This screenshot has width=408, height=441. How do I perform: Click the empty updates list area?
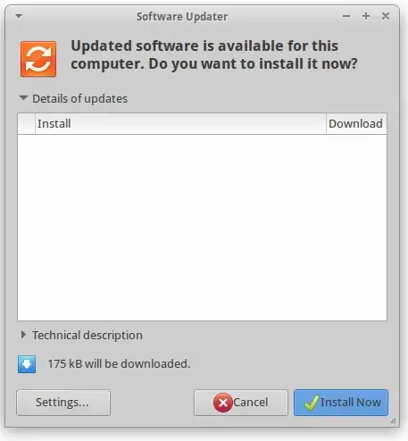(203, 228)
